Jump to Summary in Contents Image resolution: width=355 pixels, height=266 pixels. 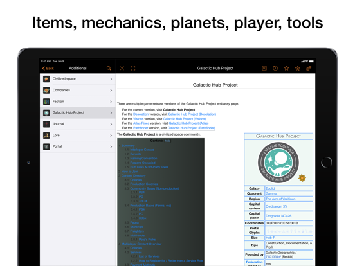[x=128, y=146]
